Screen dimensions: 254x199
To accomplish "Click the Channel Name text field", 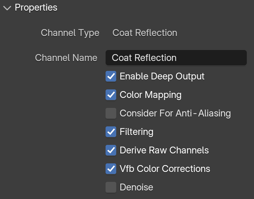I will pos(176,58).
